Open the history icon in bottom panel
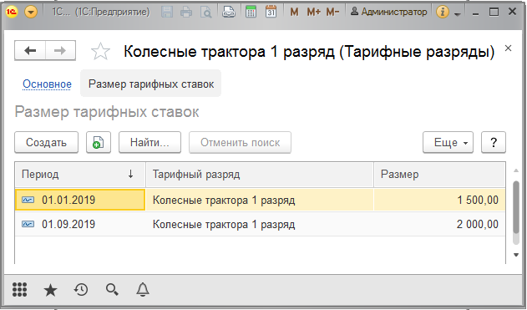 point(81,289)
